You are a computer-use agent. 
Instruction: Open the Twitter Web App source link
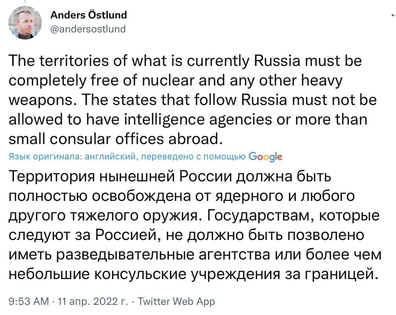click(x=177, y=301)
